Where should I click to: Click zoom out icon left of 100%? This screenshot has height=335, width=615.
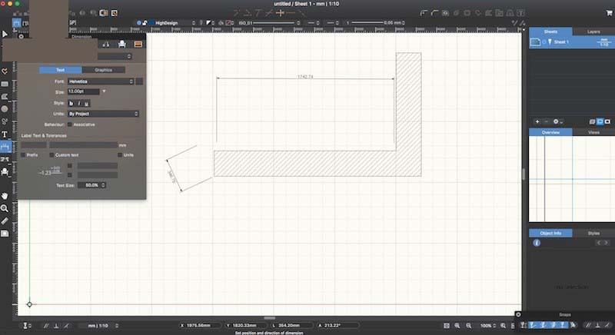[469, 326]
